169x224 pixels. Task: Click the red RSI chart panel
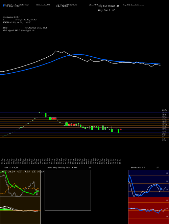(x=148, y=210)
